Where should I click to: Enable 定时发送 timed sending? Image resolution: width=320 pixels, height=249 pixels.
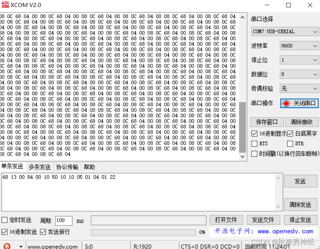click(4, 220)
